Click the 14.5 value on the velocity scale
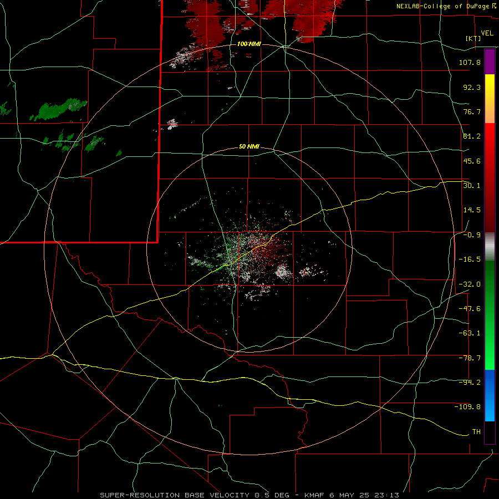Screen dimensions: 499x499 472,210
